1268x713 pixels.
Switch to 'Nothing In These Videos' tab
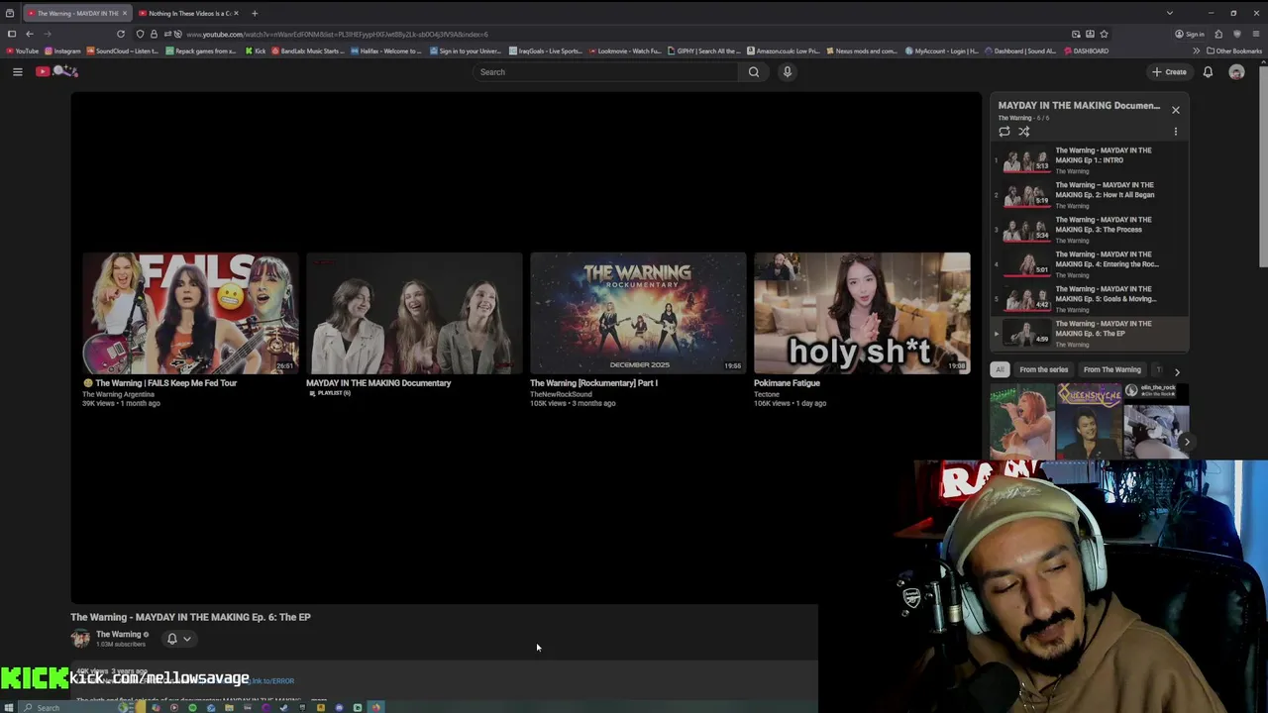[x=186, y=13]
